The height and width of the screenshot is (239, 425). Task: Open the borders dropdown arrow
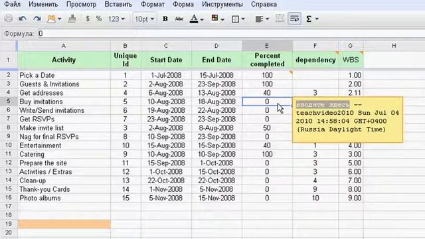(x=243, y=19)
